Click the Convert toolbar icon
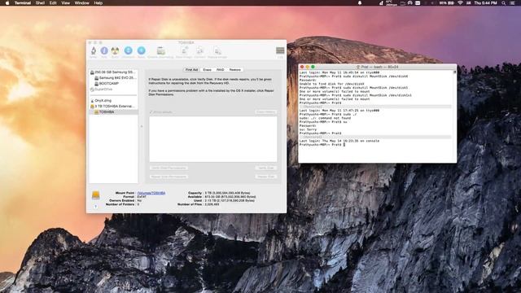 point(199,50)
